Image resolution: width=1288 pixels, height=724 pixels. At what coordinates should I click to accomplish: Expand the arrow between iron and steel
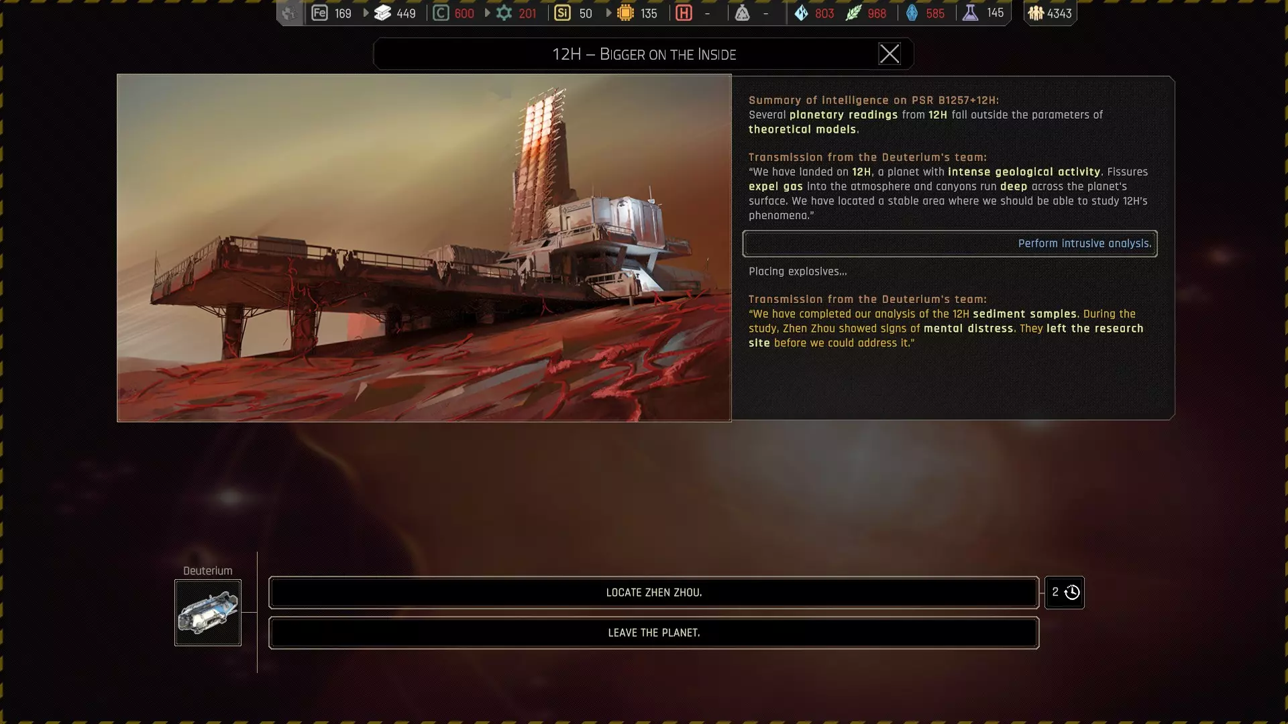click(366, 13)
